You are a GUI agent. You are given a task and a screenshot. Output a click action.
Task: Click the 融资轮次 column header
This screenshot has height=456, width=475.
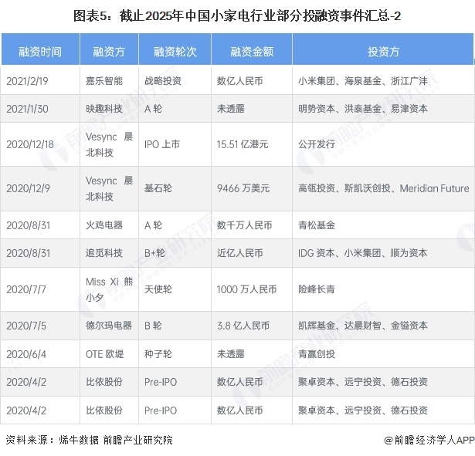click(175, 52)
